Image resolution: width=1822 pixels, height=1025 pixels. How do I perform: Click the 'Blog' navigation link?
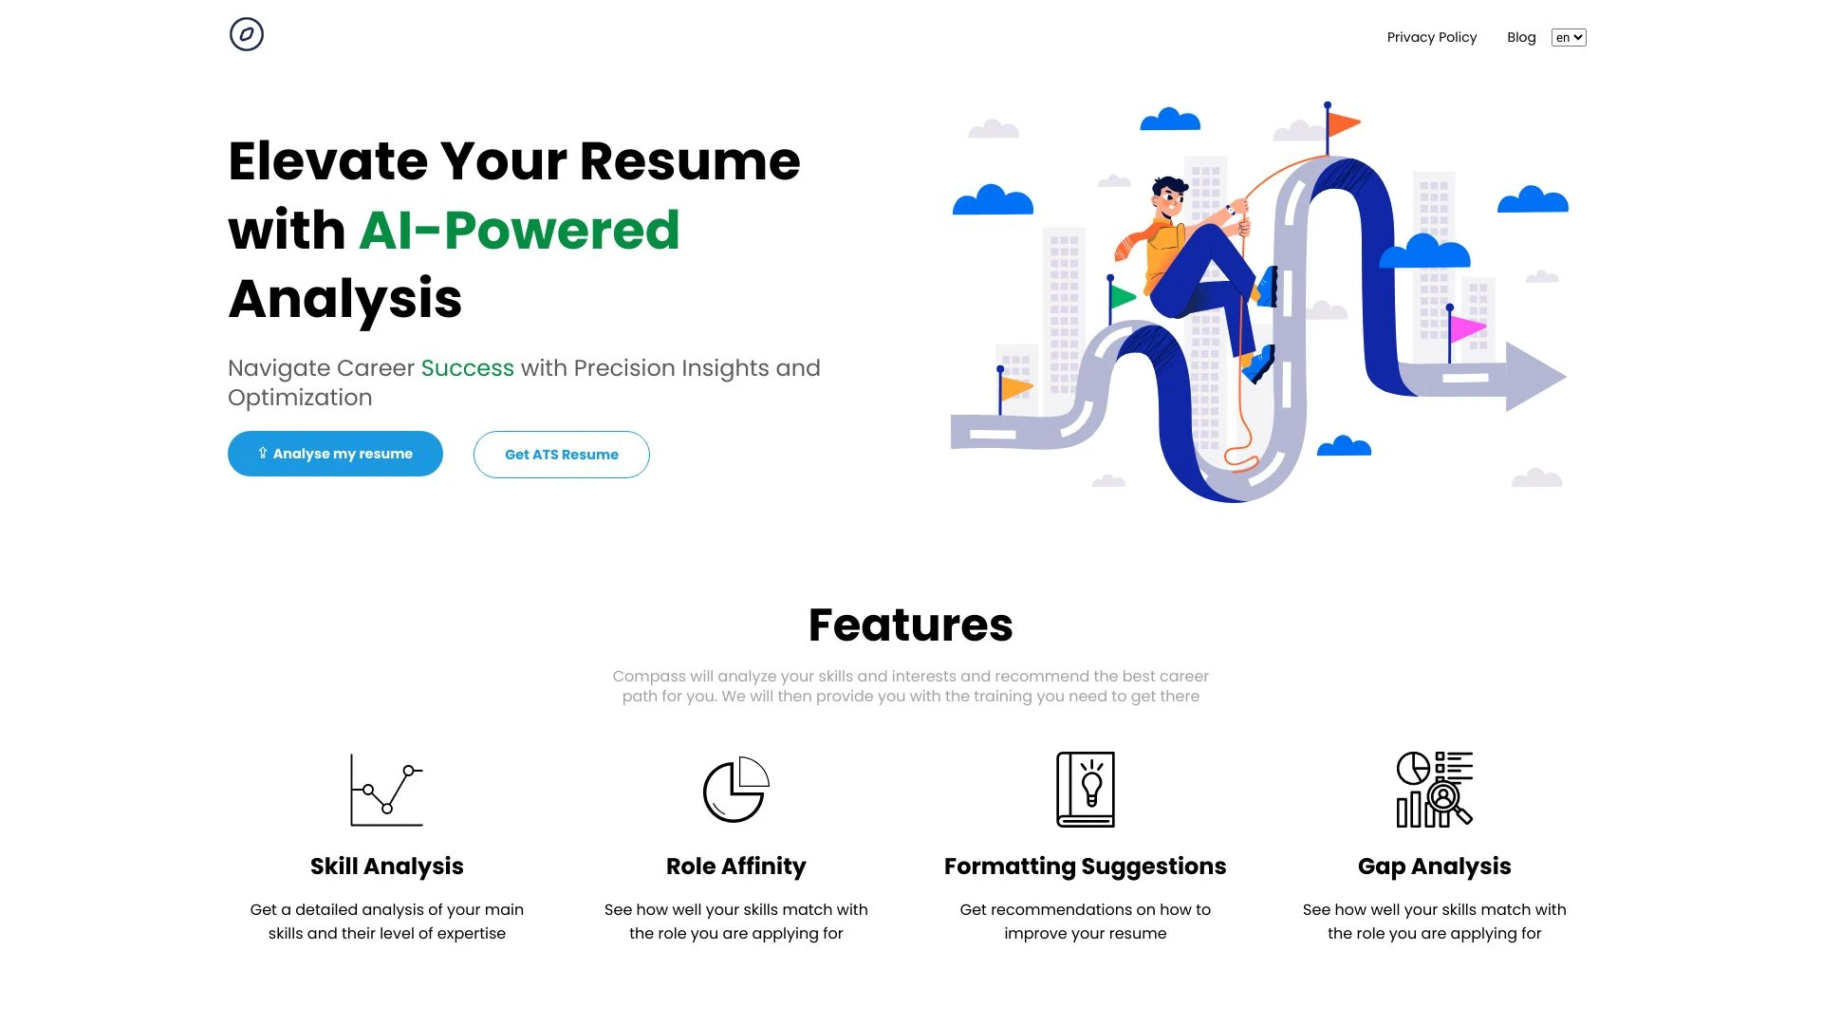tap(1522, 36)
